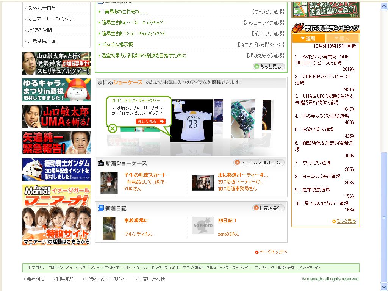Switch to the 個人 ranking tab
This screenshot has width=388, height=291.
[343, 38]
